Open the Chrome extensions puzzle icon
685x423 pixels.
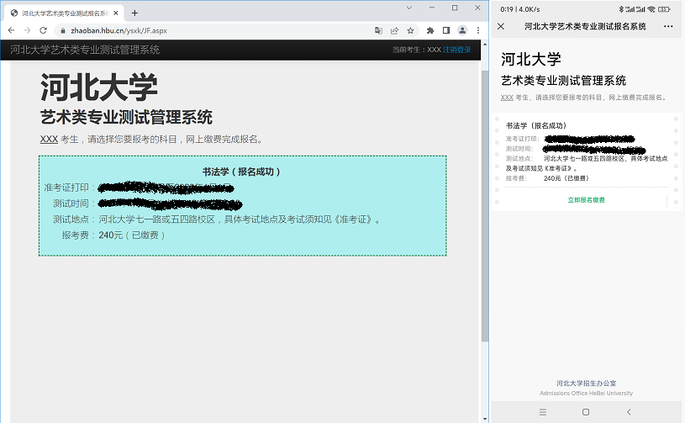[430, 30]
